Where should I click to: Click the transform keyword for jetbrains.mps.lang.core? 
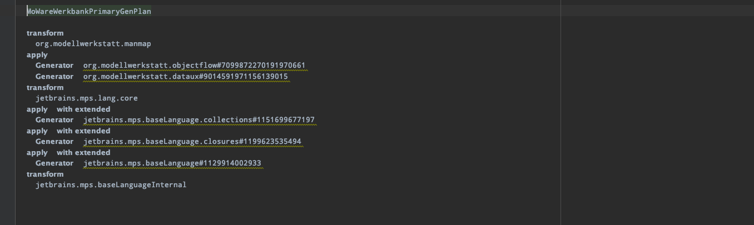point(45,88)
